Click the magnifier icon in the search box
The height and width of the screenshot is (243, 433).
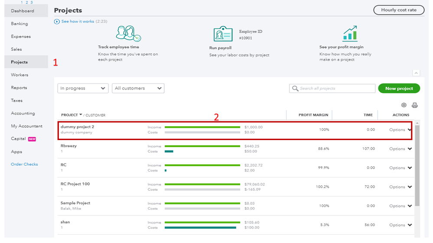[295, 88]
